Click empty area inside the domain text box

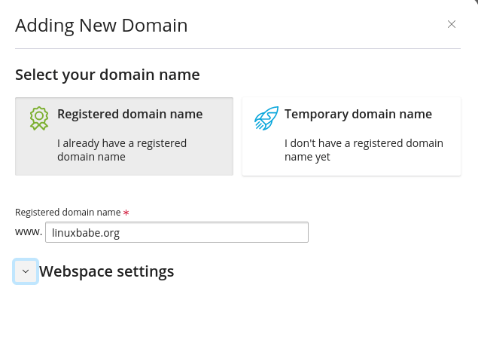(226, 232)
